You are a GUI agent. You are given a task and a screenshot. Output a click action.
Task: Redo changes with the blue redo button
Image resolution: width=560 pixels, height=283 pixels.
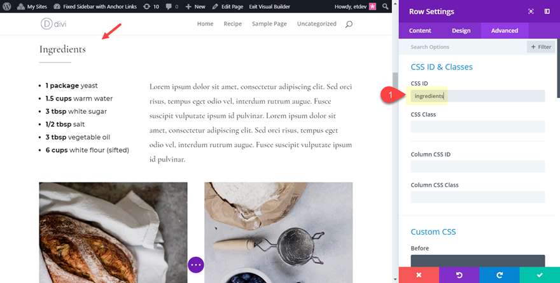pyautogui.click(x=499, y=275)
